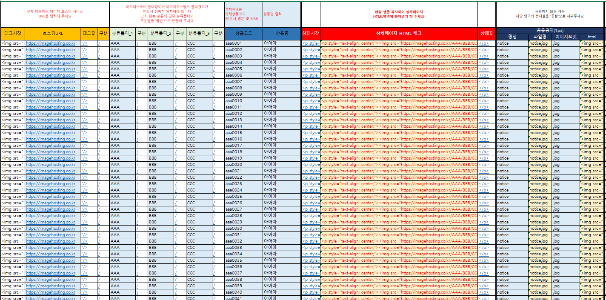This screenshot has width=606, height=300.
Task: Select product code cell aaa0012
Action: 244,114
